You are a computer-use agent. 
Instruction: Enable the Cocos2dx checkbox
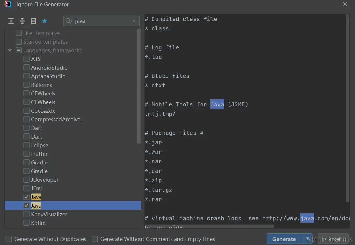click(x=27, y=111)
